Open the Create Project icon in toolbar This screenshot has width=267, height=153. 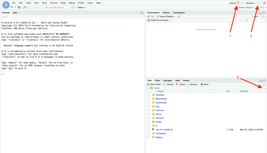click(19, 7)
